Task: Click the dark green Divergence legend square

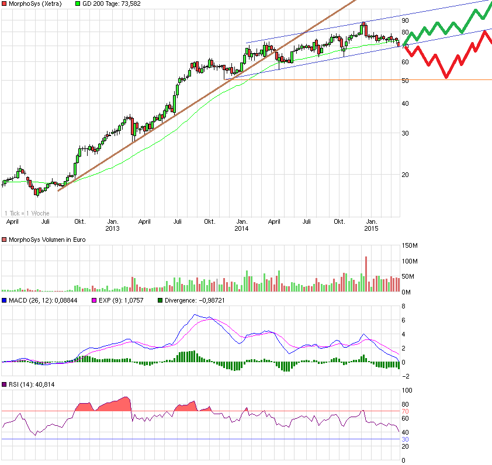Action: coord(160,300)
